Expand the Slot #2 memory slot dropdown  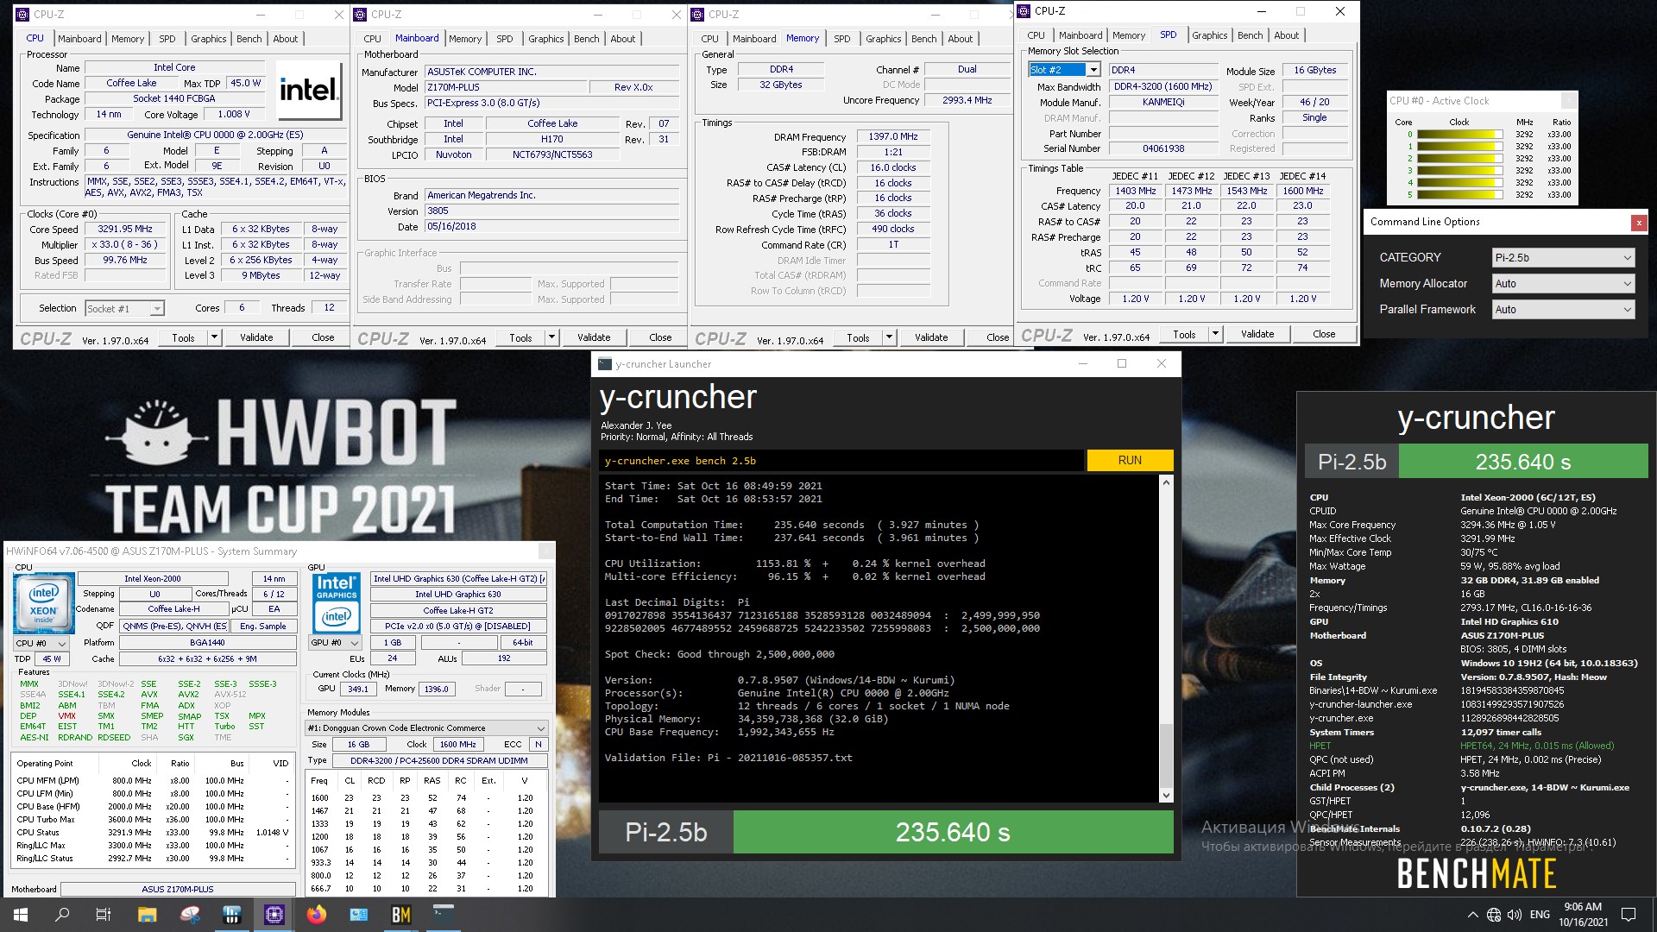pos(1093,70)
